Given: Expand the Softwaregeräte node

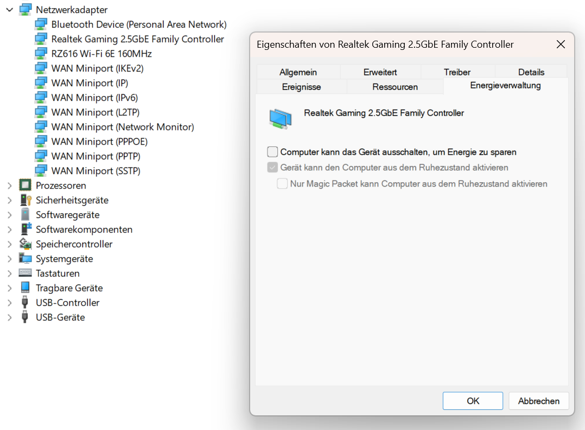Looking at the screenshot, I should point(10,215).
